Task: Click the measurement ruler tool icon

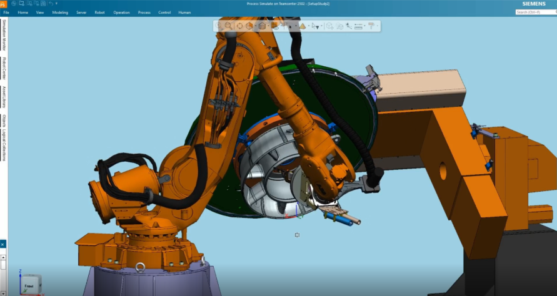Action: 358,26
